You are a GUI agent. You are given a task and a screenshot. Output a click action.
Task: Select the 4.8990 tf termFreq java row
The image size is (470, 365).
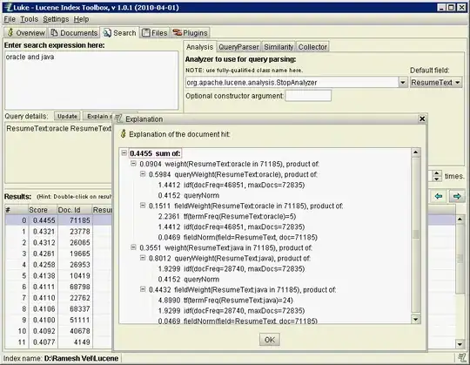coord(225,301)
